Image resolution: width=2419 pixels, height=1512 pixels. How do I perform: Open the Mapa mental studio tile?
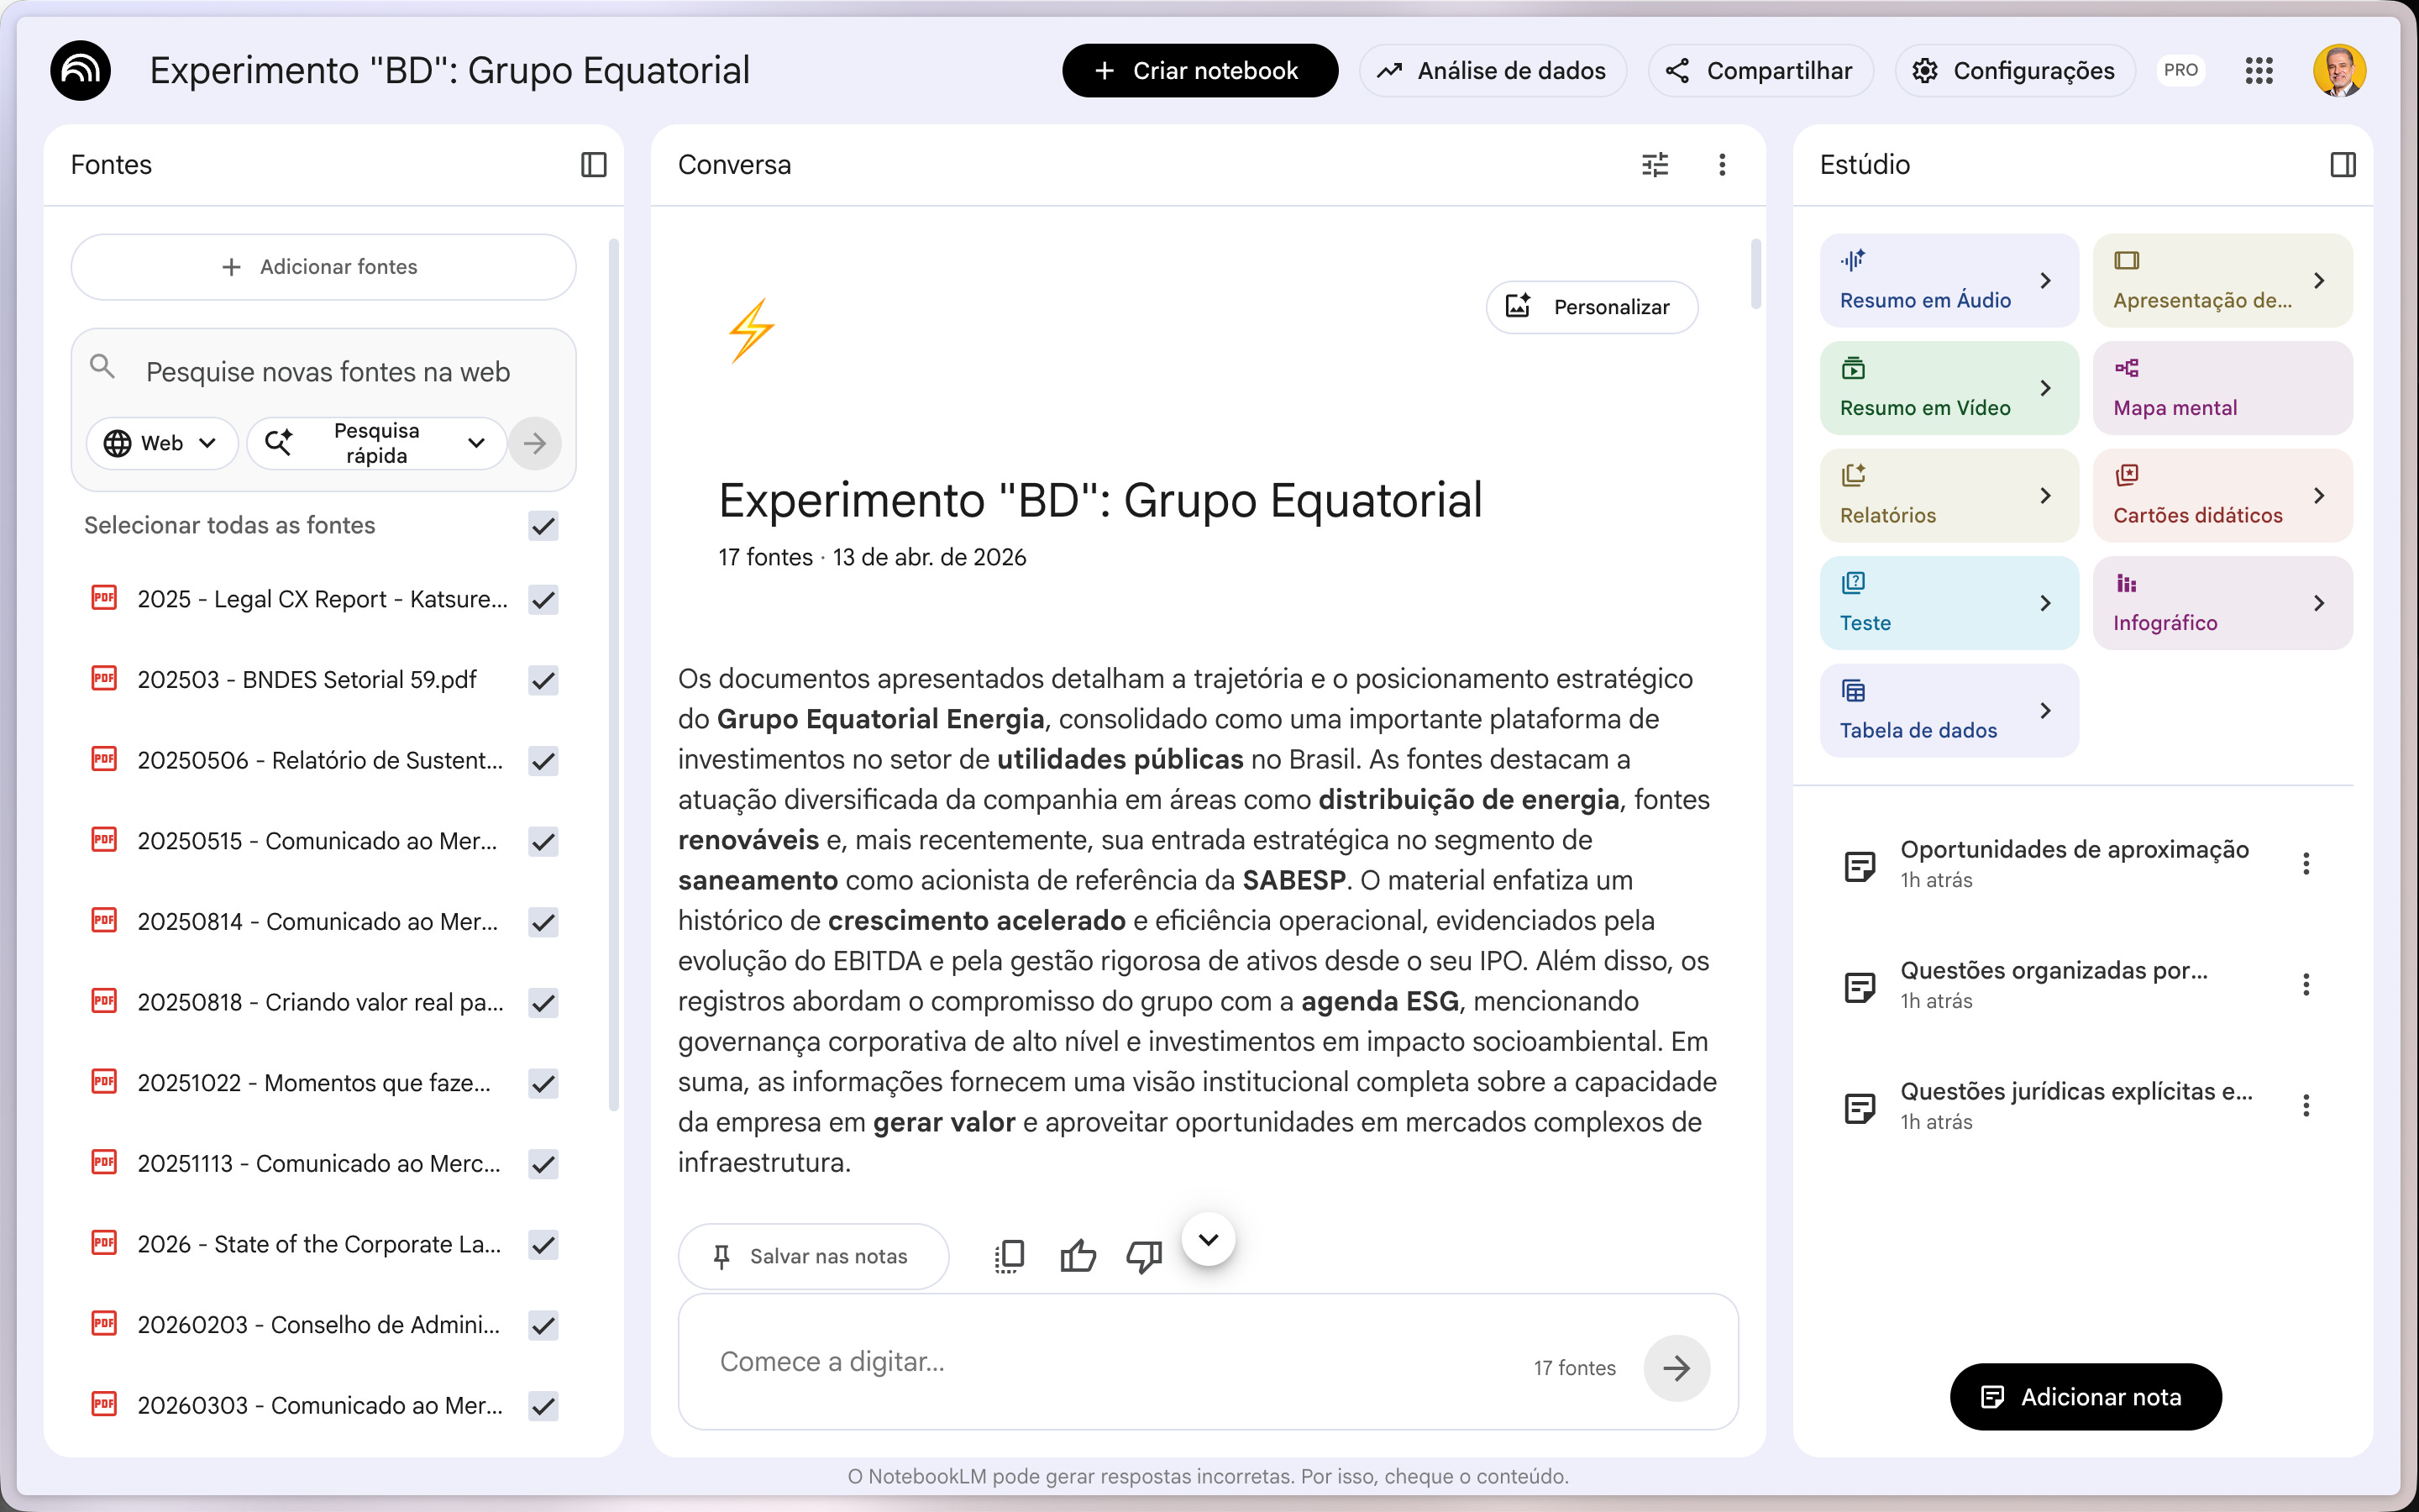click(x=2222, y=388)
